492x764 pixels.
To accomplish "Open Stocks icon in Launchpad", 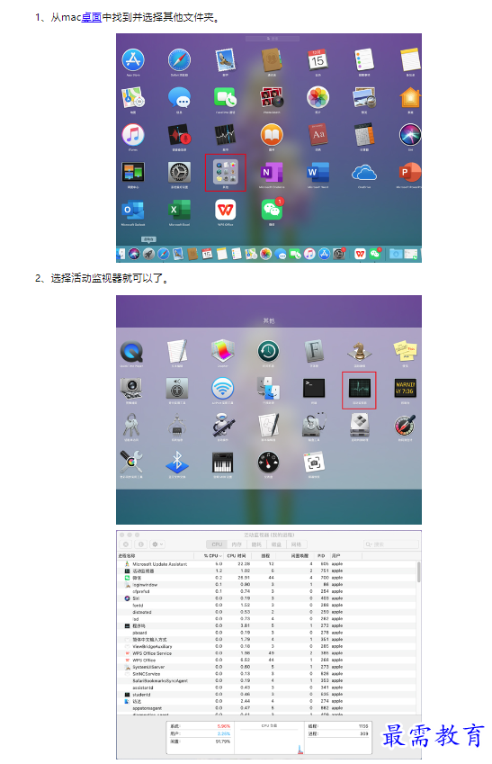I will click(x=226, y=135).
